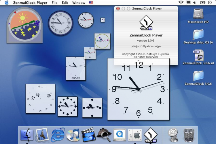Select the ZenmaiClock 3.0.6.sit archive file
The height and width of the screenshot is (144, 216).
coord(198,57)
